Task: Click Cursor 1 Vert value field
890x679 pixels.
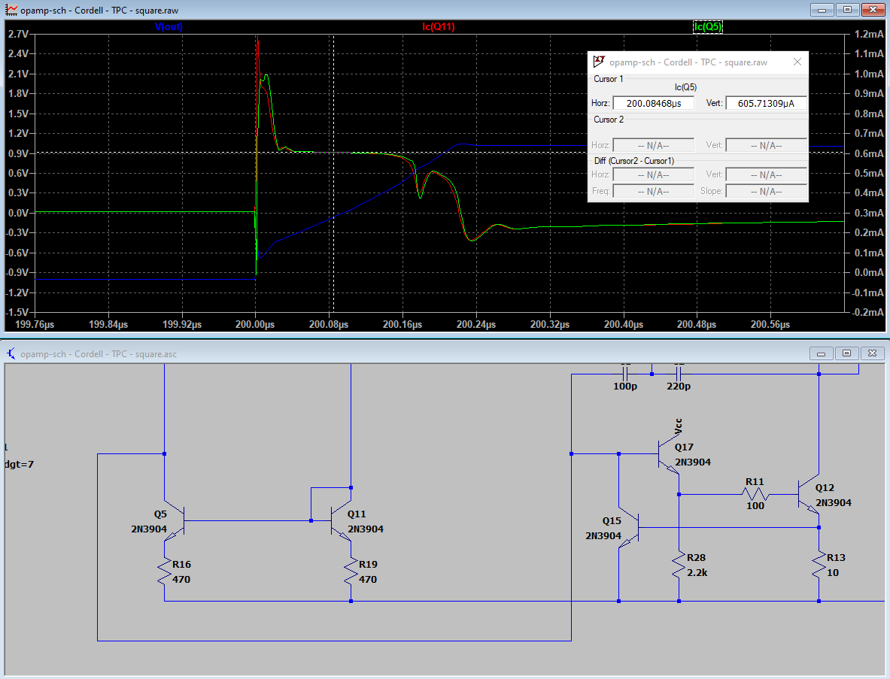Action: point(767,103)
